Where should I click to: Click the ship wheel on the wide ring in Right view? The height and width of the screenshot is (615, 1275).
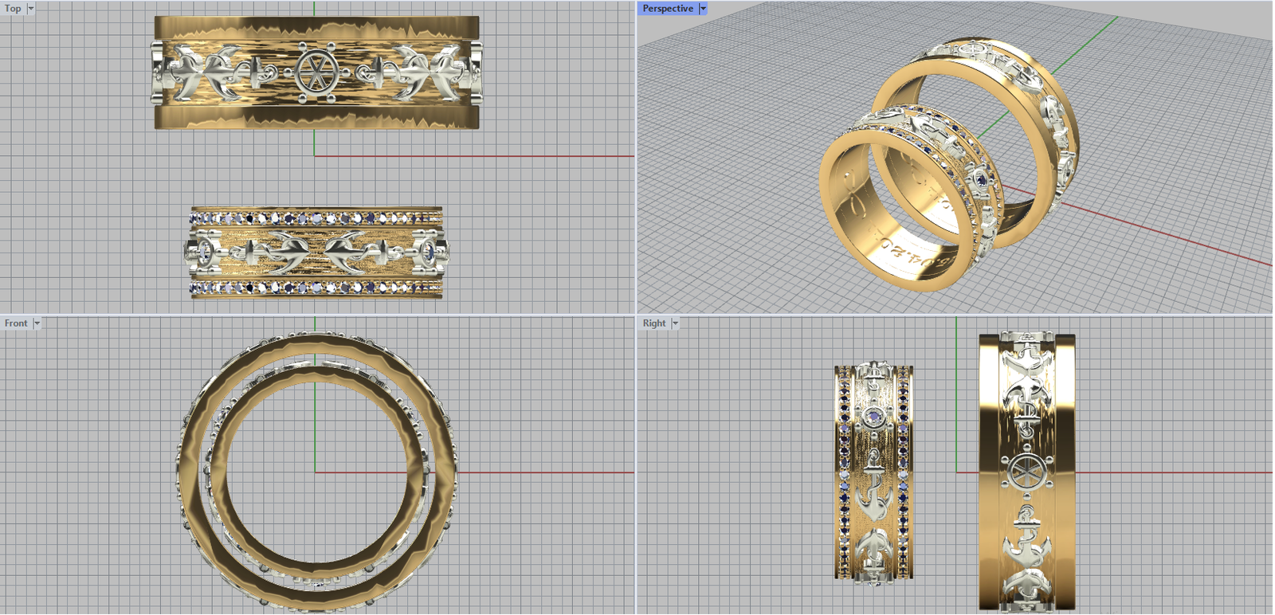pos(1025,471)
